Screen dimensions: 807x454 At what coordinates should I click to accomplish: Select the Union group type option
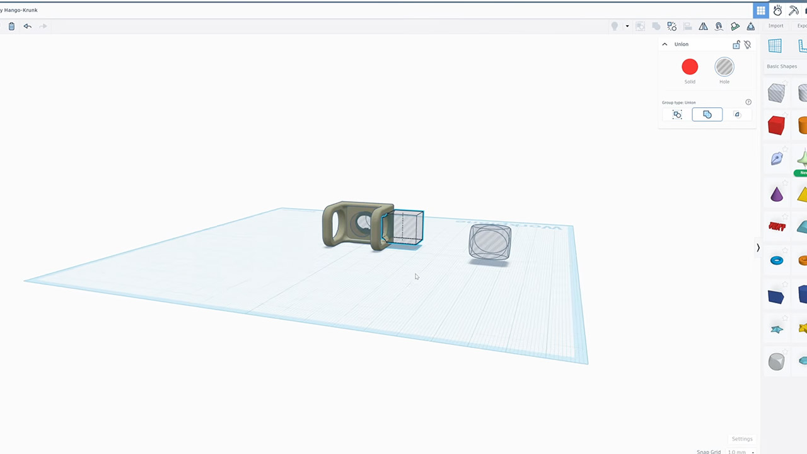coord(707,115)
